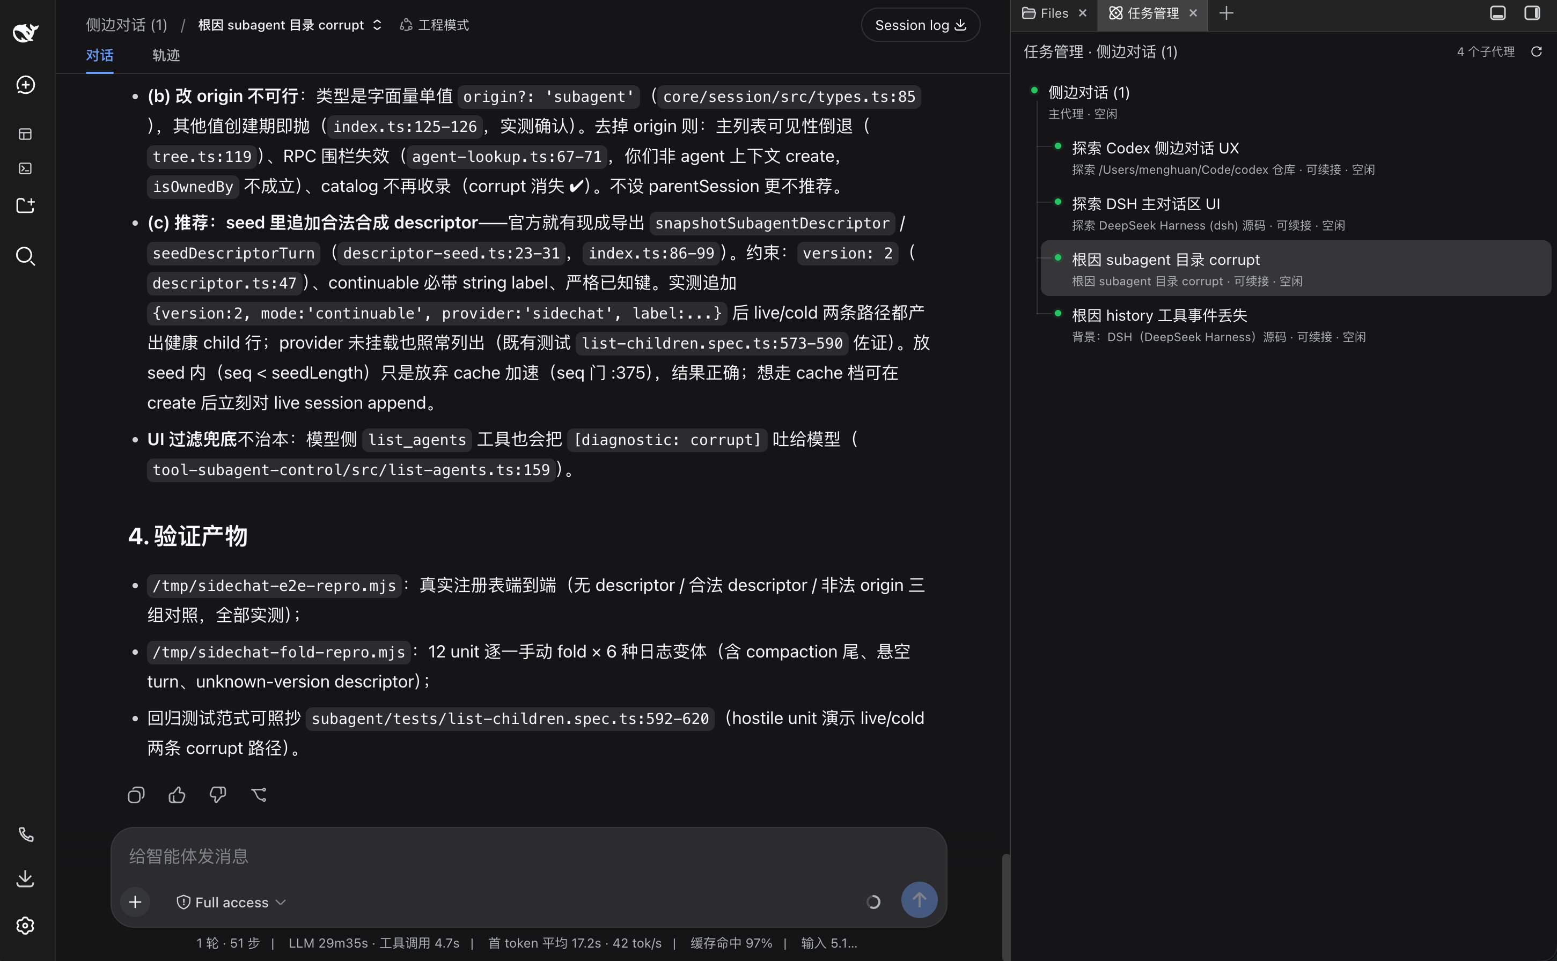Image resolution: width=1557 pixels, height=961 pixels.
Task: Select subagent 根因 subagent 目录 corrupt
Action: [x=1296, y=268]
